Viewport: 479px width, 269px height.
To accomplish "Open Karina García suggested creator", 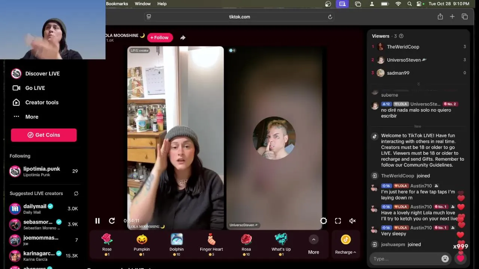I will click(44, 256).
